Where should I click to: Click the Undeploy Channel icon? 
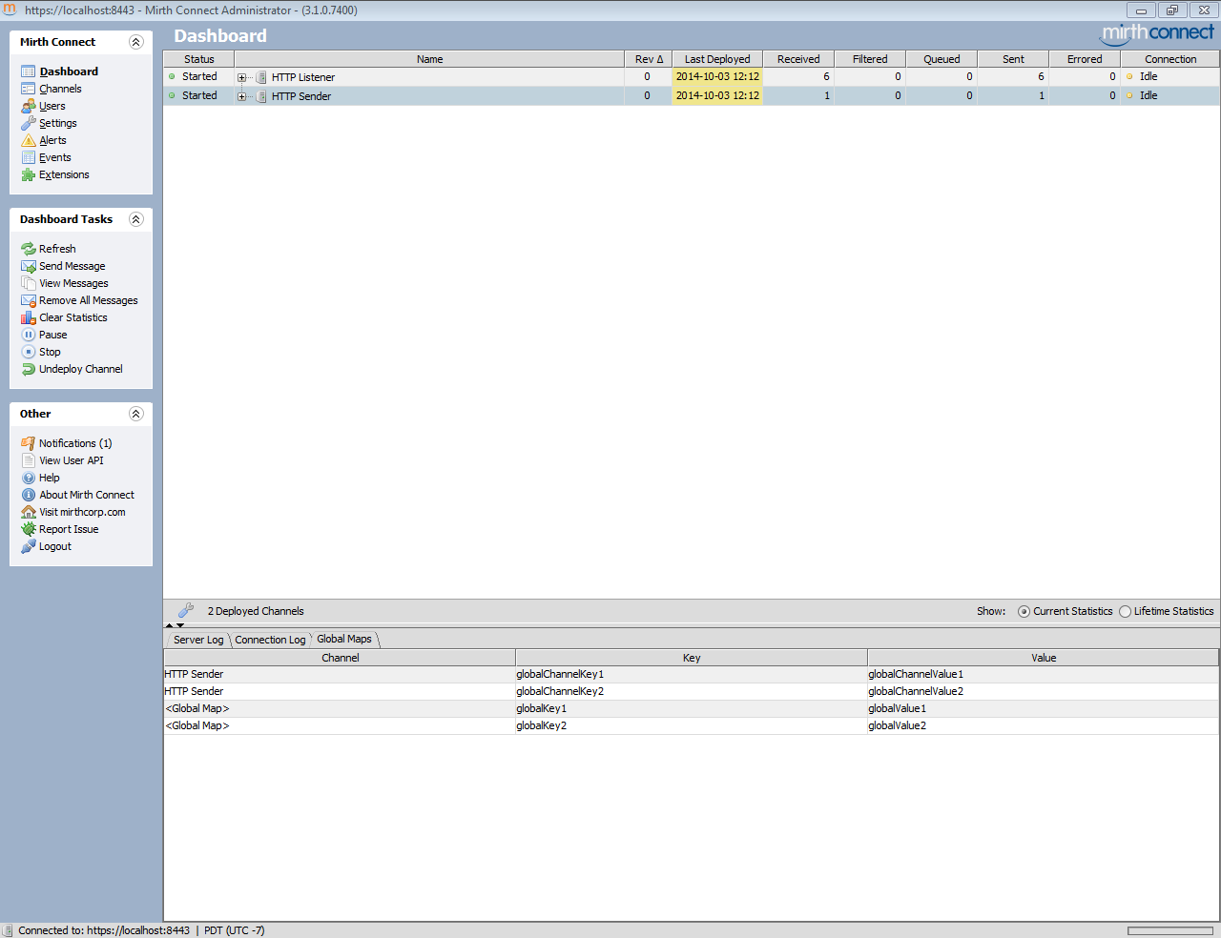coord(29,369)
